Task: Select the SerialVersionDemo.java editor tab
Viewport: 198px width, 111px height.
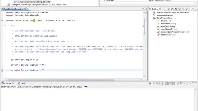Action: coord(14,9)
